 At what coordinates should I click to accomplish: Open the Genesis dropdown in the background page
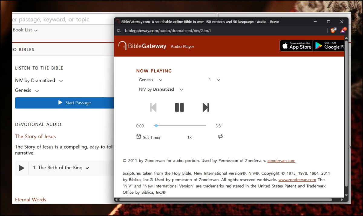[27, 90]
